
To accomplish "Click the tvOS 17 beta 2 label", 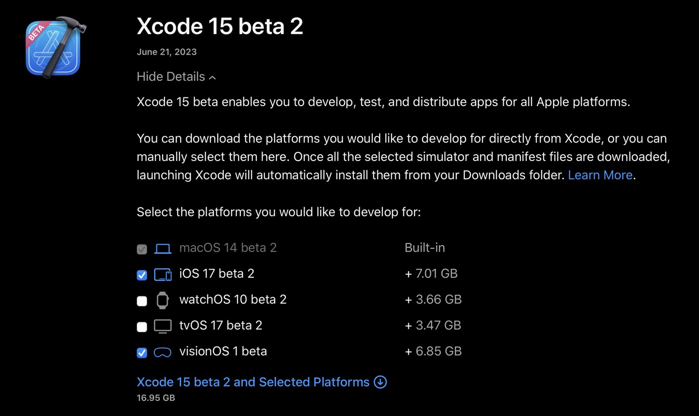I will (x=221, y=325).
